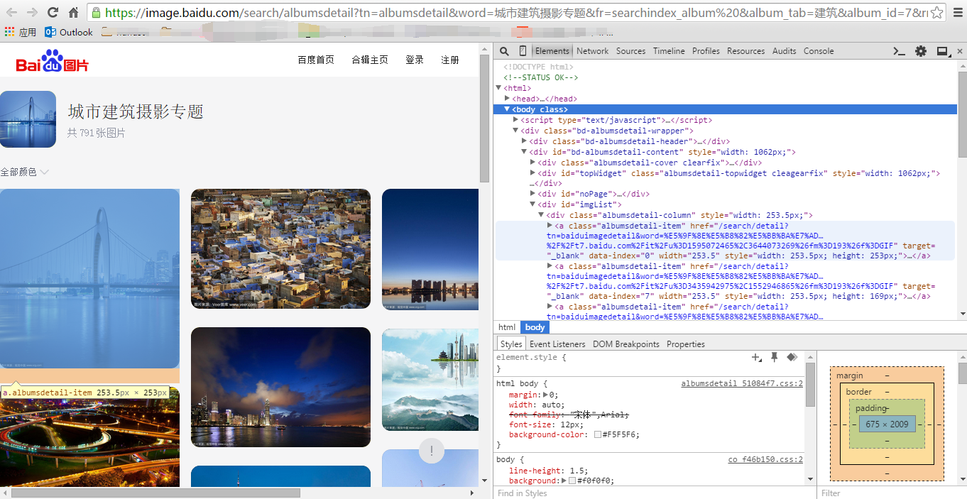The image size is (967, 499).
Task: Select Chrome's home button
Action: [x=74, y=12]
